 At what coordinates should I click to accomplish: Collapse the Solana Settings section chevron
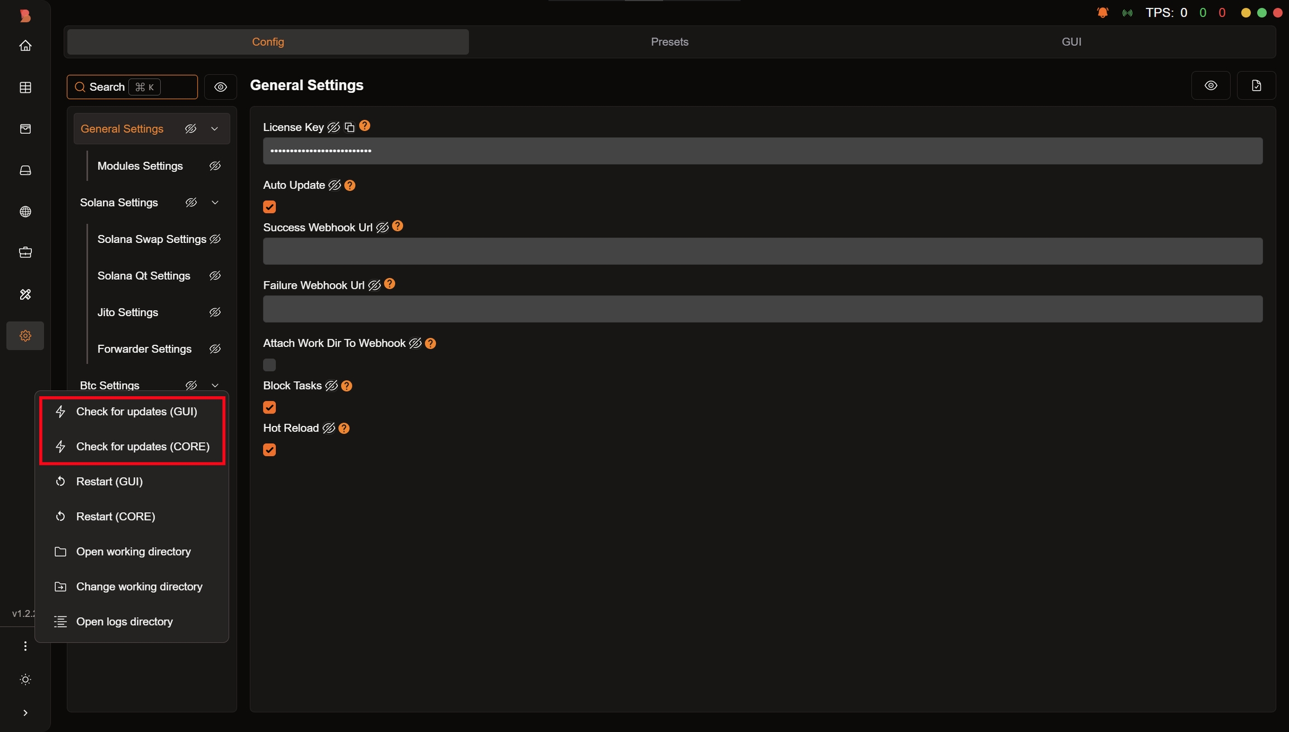215,203
